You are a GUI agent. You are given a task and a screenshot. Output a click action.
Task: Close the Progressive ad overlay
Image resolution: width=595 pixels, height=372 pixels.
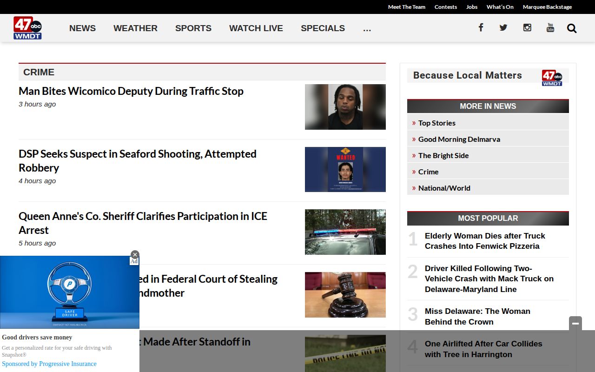tap(135, 254)
